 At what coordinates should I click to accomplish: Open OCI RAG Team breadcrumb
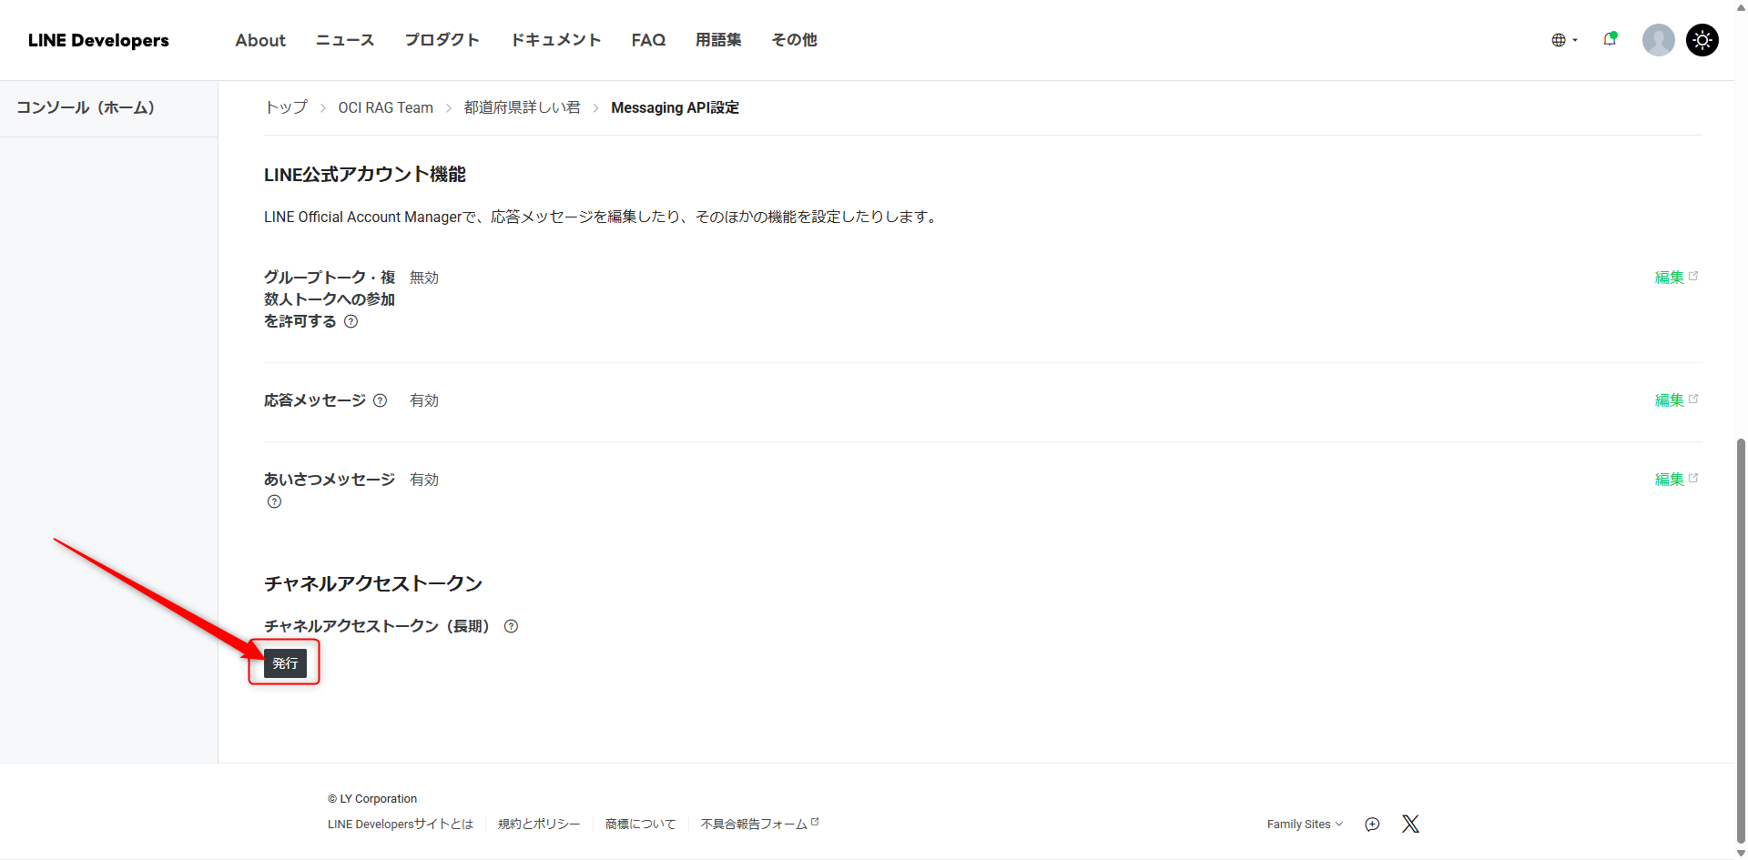(x=385, y=107)
